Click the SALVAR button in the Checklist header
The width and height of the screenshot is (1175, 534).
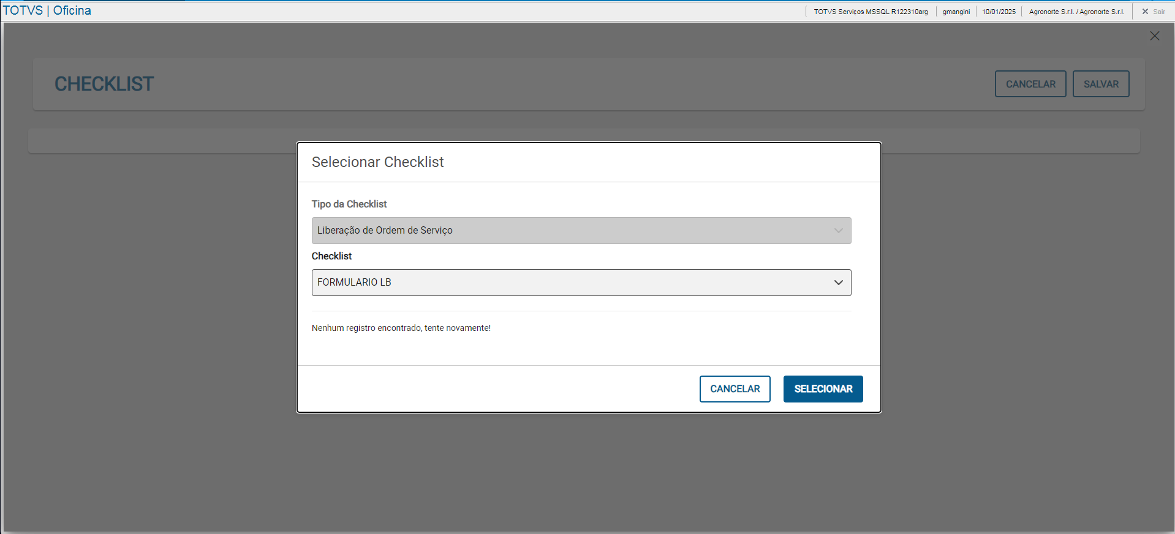1100,84
